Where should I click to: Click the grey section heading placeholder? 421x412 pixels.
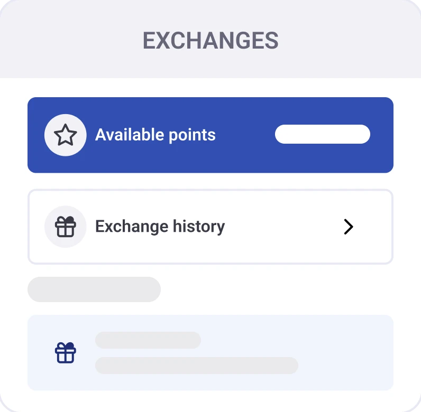[94, 289]
